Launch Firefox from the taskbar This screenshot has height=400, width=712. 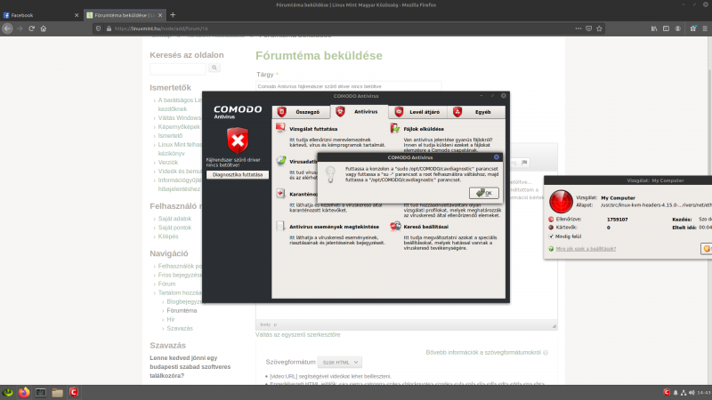pos(24,392)
